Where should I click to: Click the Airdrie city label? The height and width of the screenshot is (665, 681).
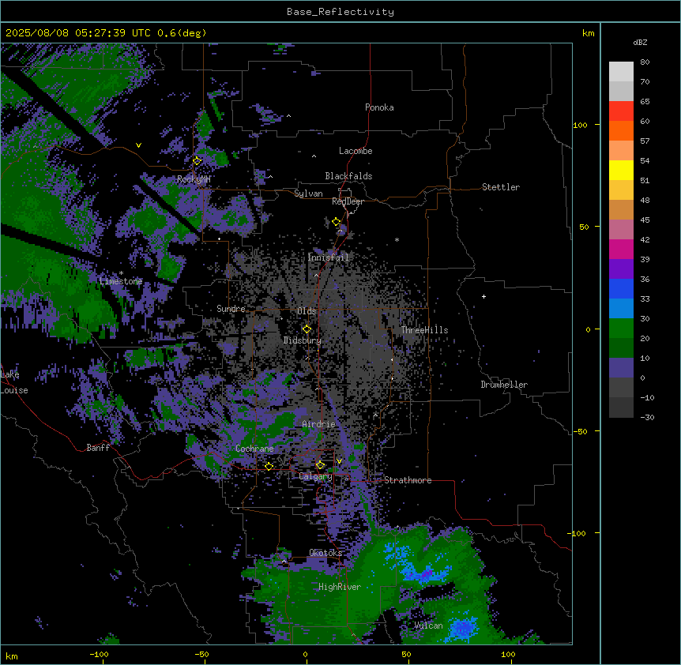pos(318,424)
